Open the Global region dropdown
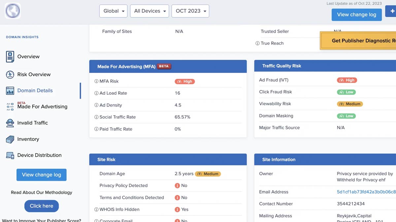Viewport: 396px width, 222px height. 114,11
